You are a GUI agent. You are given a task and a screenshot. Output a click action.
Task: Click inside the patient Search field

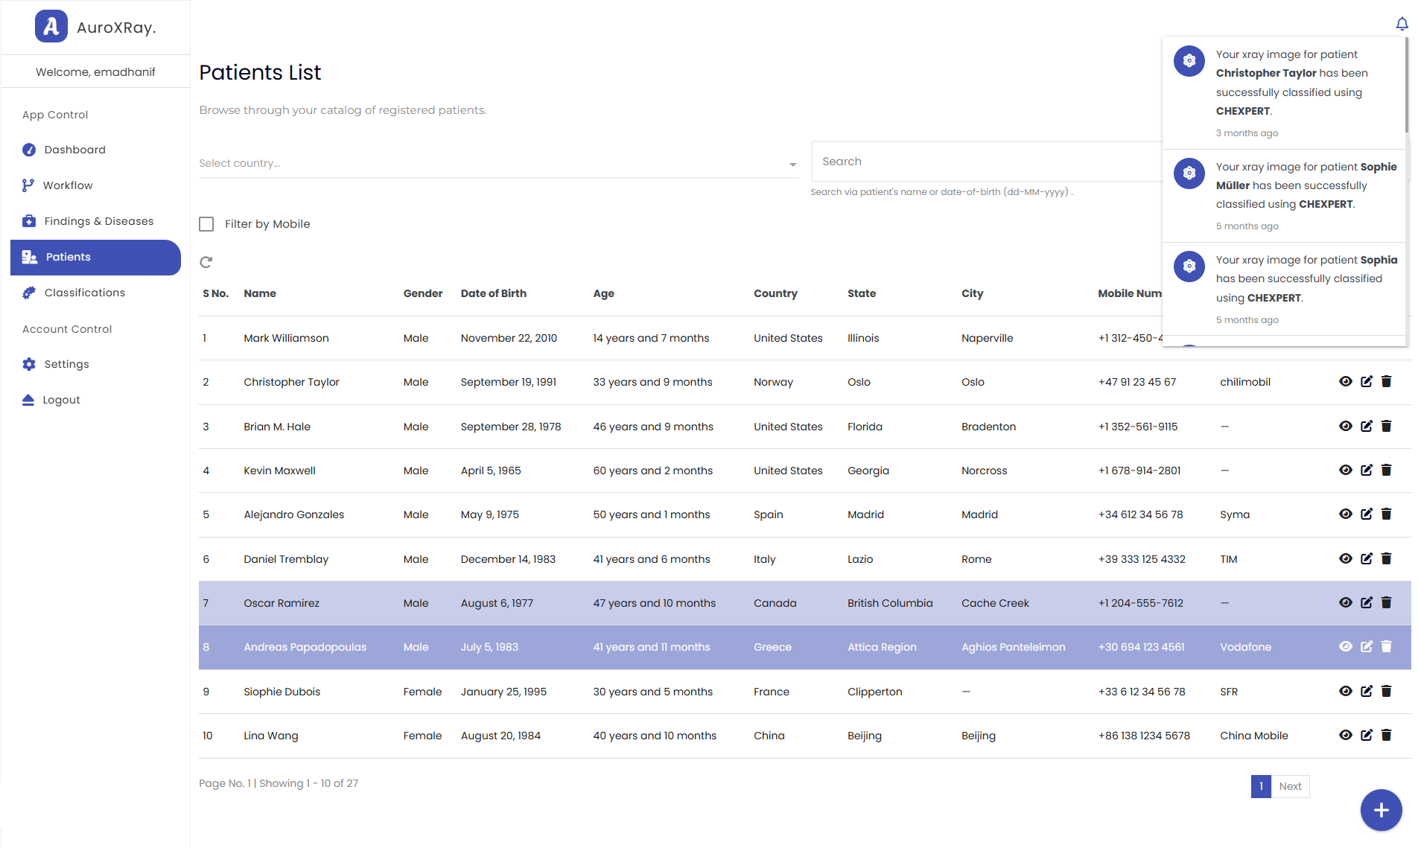coord(968,161)
